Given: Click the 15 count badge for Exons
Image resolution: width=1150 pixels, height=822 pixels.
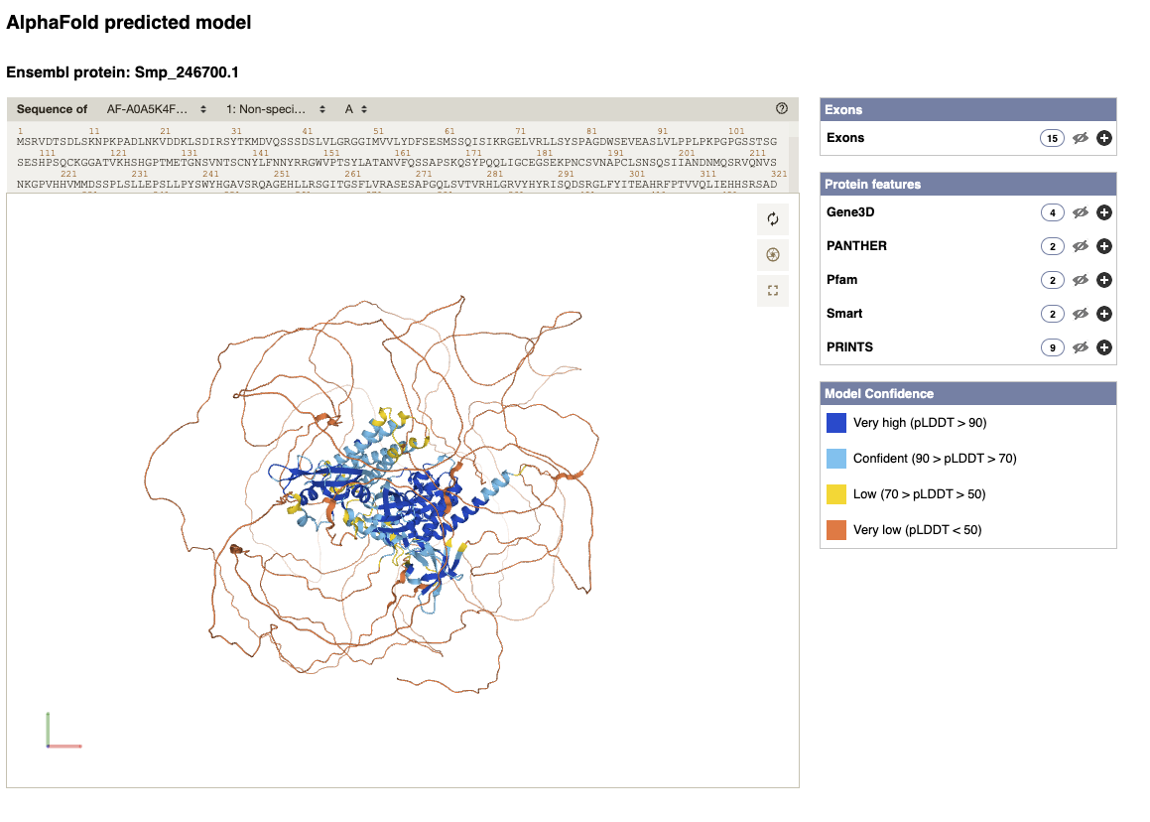Looking at the screenshot, I should click(1052, 138).
